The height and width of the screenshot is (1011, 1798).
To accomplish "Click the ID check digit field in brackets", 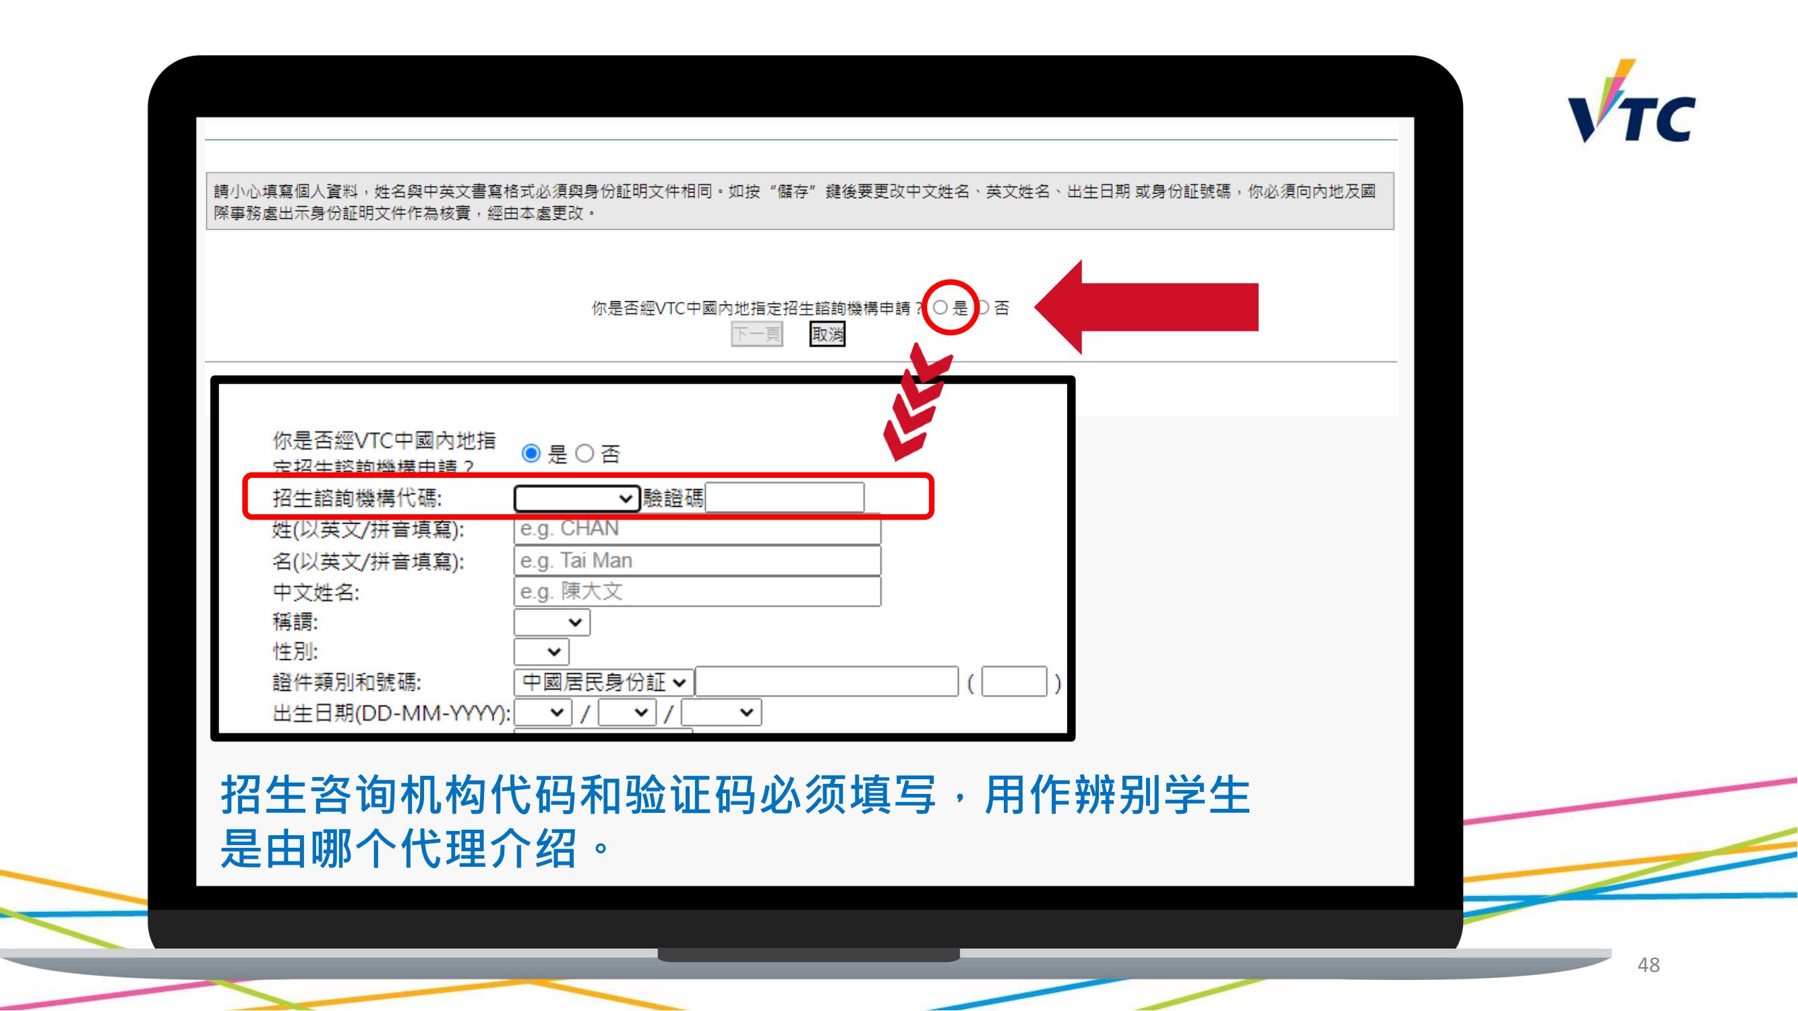I will (1014, 681).
